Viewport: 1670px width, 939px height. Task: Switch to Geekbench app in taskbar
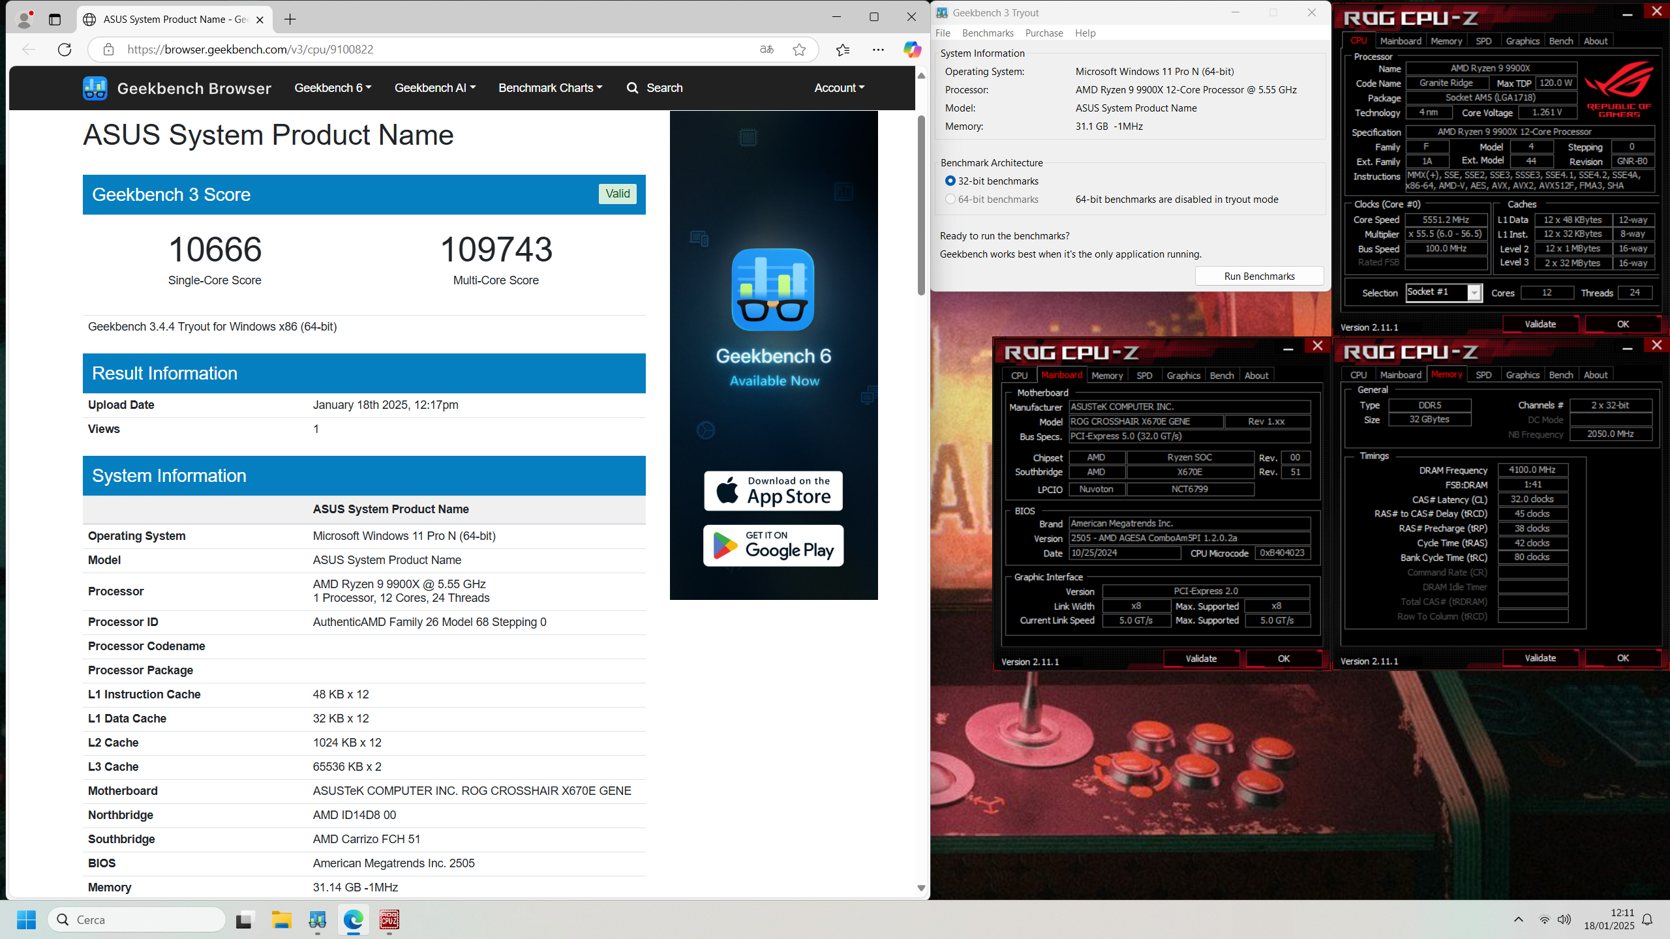318,919
